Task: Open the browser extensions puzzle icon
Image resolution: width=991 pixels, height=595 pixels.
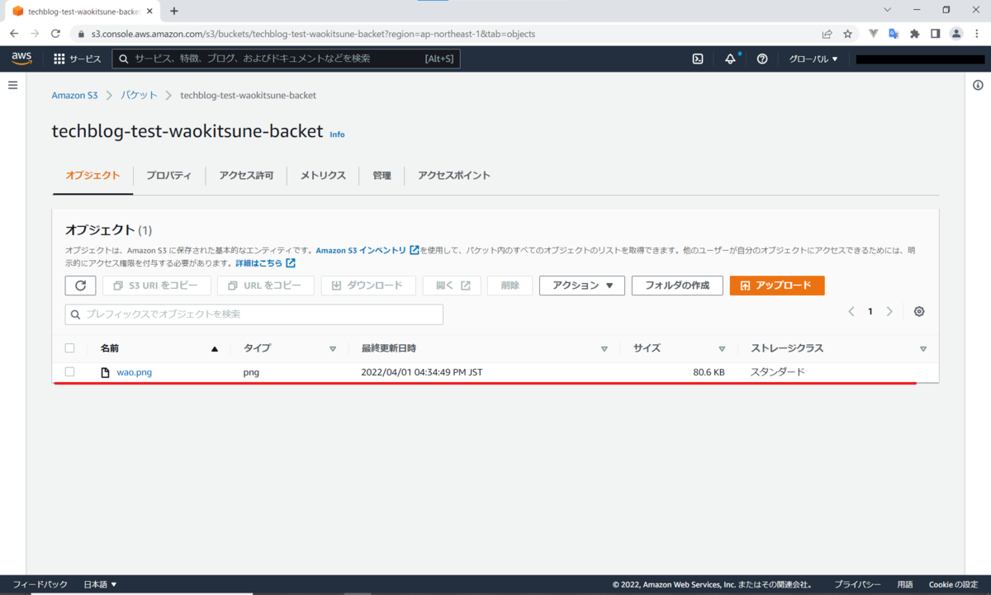Action: coord(914,34)
